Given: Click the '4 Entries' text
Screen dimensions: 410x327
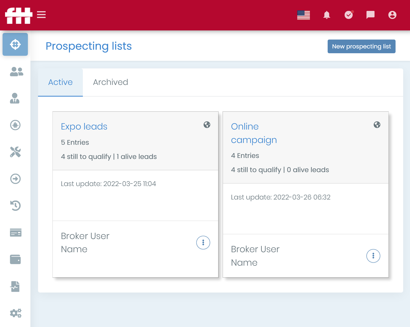Looking at the screenshot, I should coord(245,156).
